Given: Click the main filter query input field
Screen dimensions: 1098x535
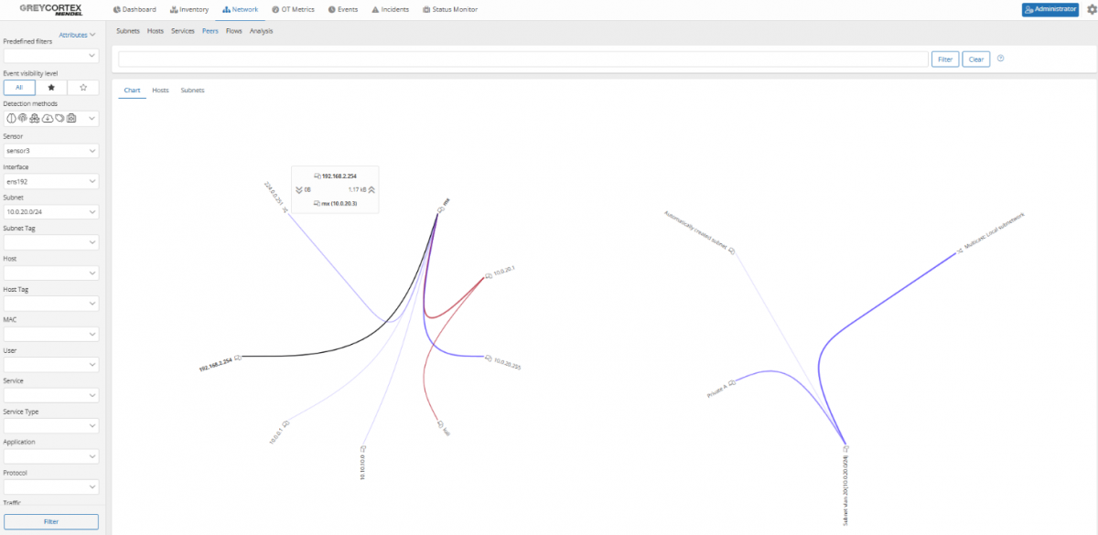Looking at the screenshot, I should pos(523,59).
